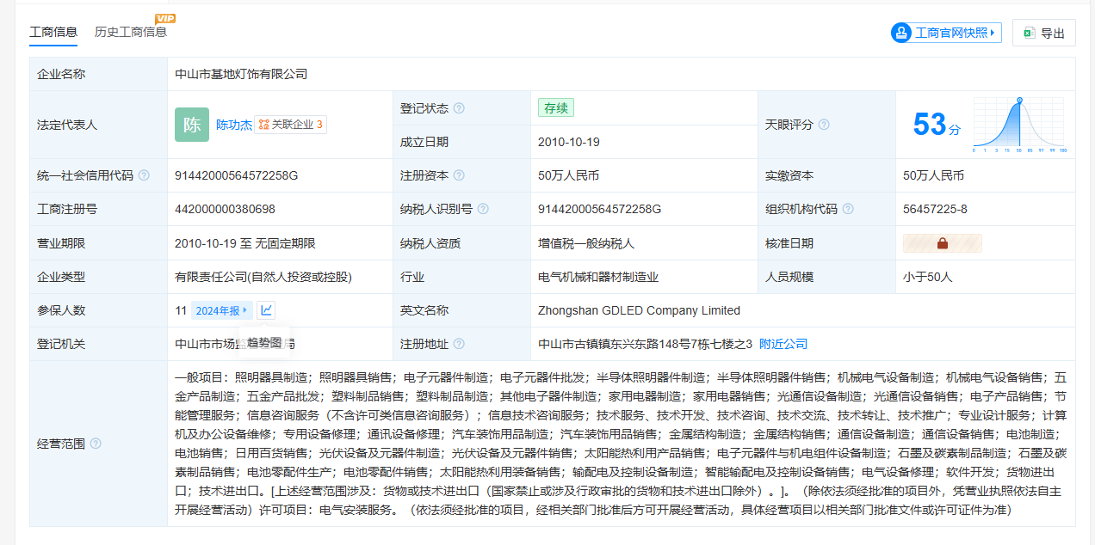Click the 导出 export button
The height and width of the screenshot is (545, 1095).
(x=1043, y=34)
